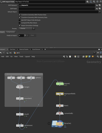Switch to the Tree View tab

point(12,49)
